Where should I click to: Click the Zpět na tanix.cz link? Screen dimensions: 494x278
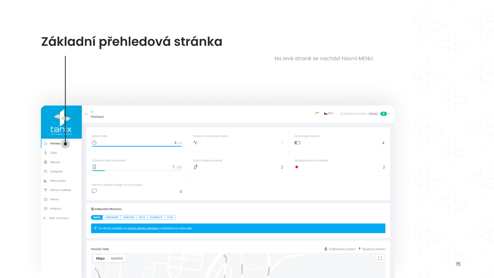click(59, 218)
